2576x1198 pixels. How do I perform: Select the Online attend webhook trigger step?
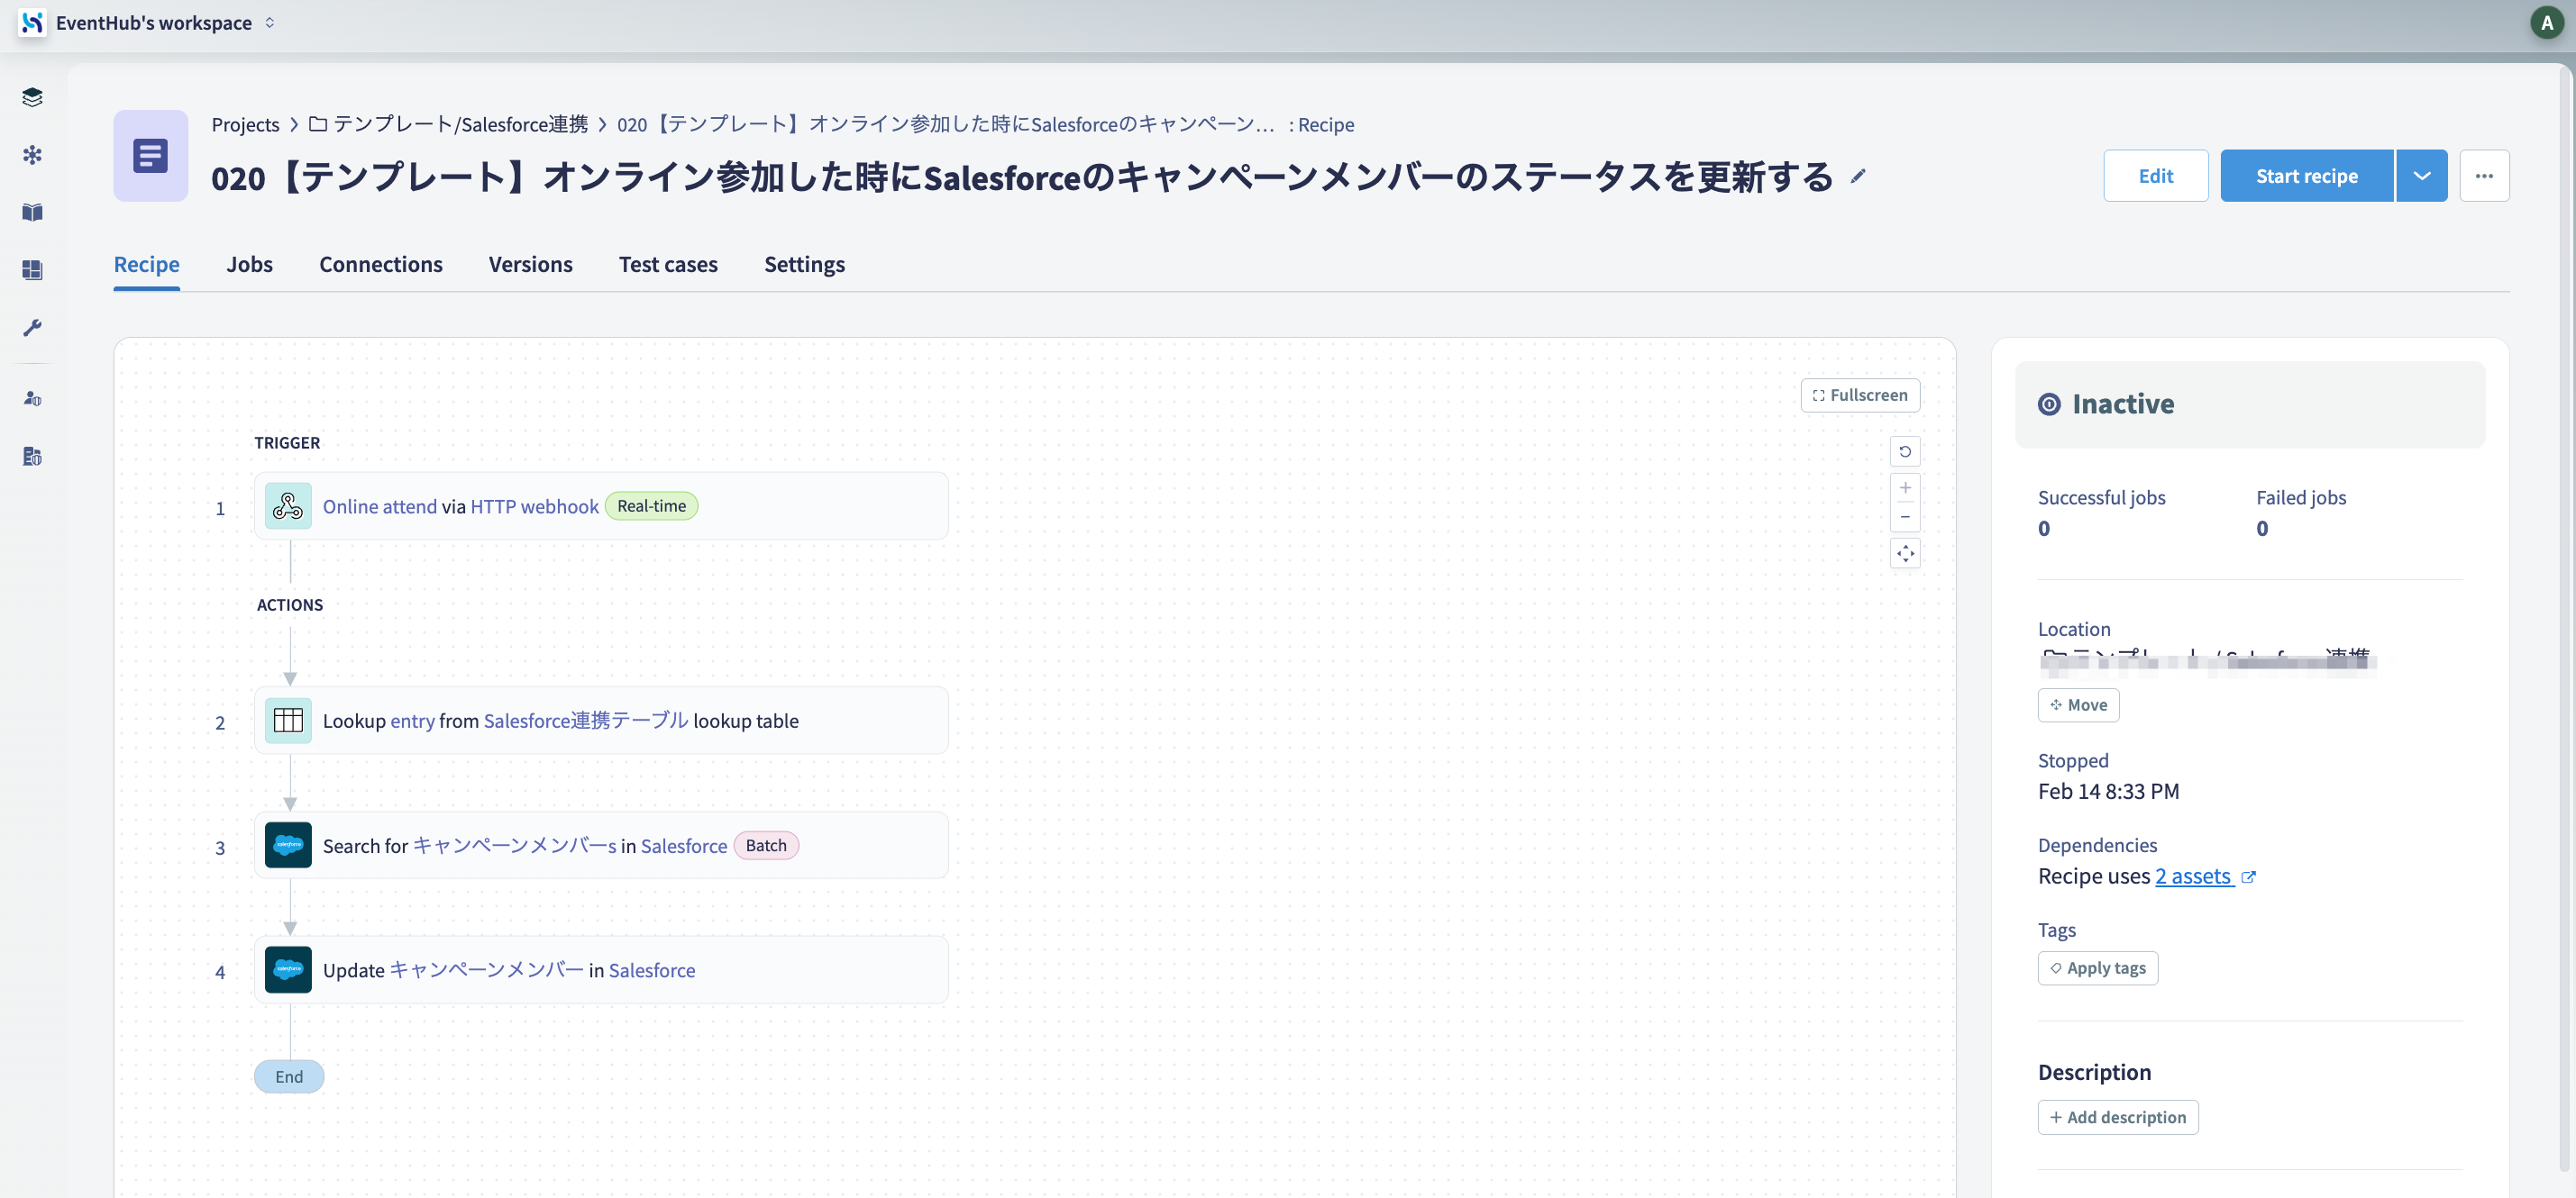[x=601, y=506]
